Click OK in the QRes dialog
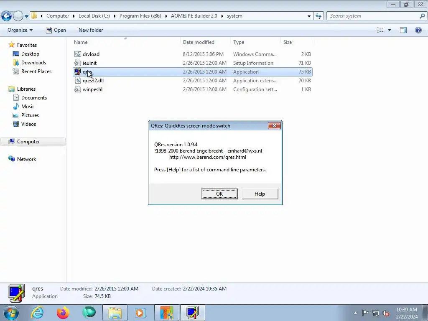Image resolution: width=428 pixels, height=321 pixels. (219, 194)
